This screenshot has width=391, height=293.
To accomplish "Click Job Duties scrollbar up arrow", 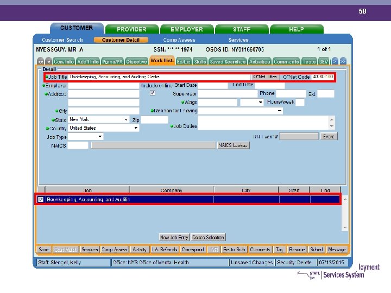I will (x=332, y=119).
